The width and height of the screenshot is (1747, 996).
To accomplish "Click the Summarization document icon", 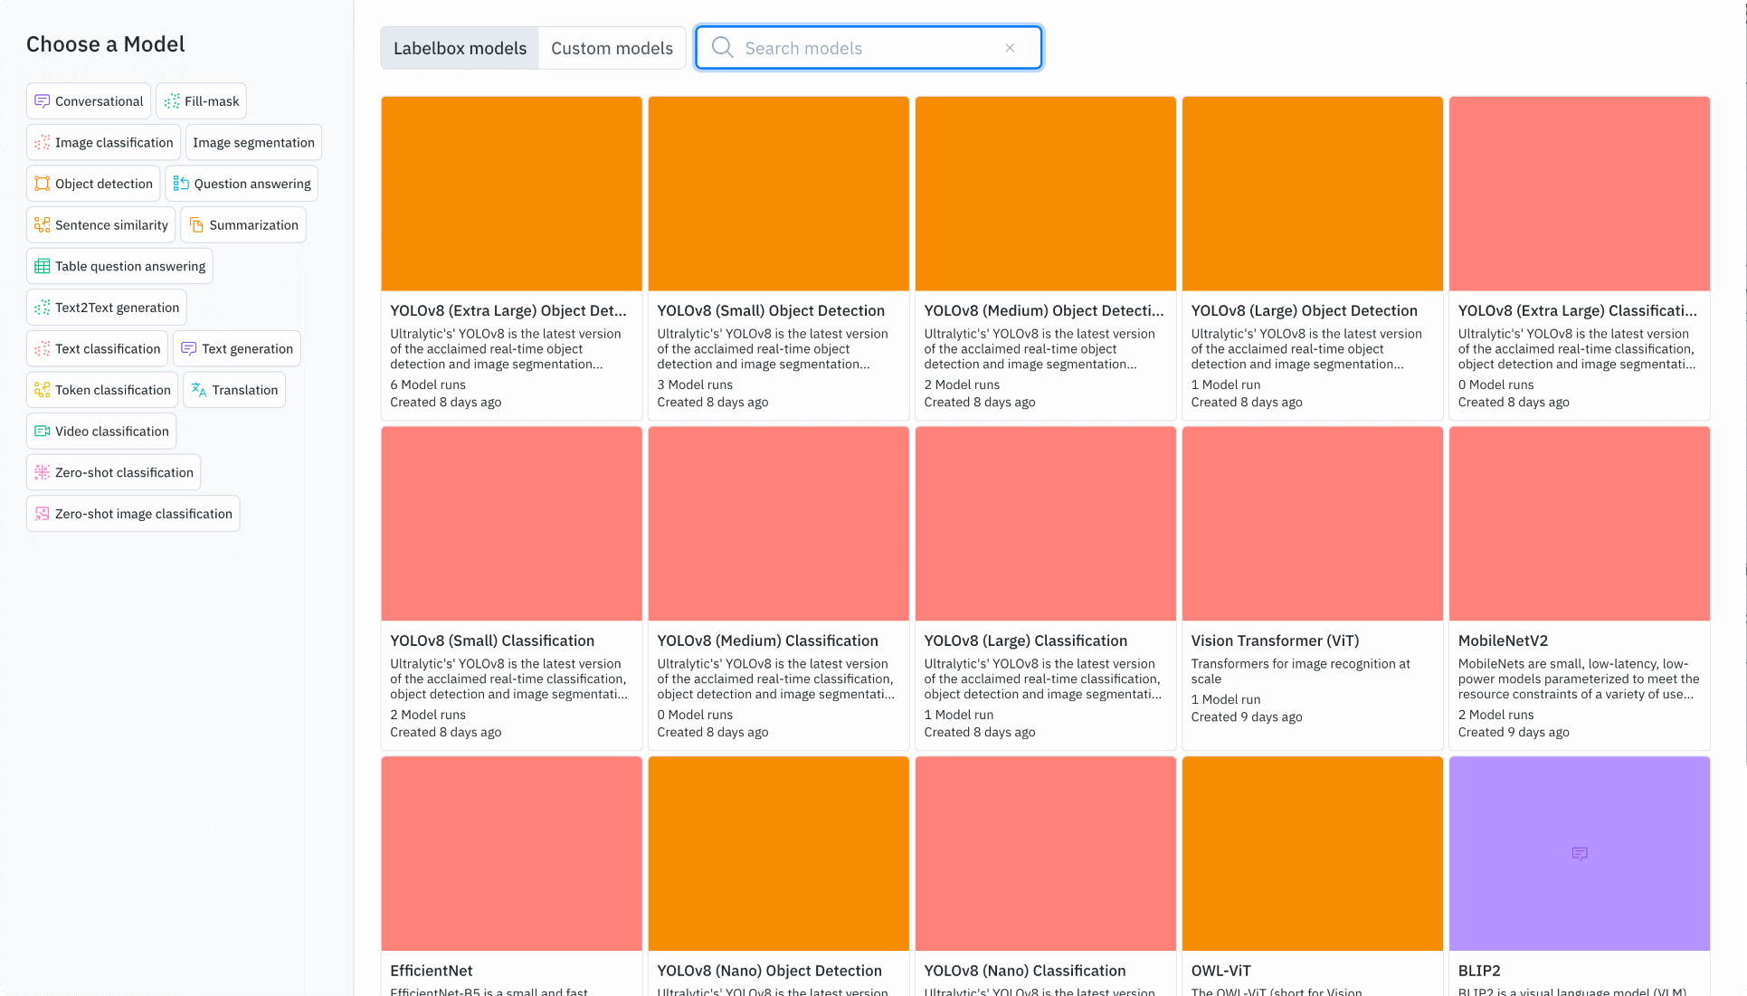I will pyautogui.click(x=196, y=225).
